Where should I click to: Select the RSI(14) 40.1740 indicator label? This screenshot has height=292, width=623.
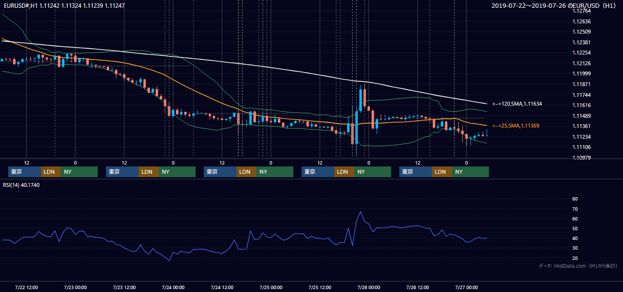[20, 185]
